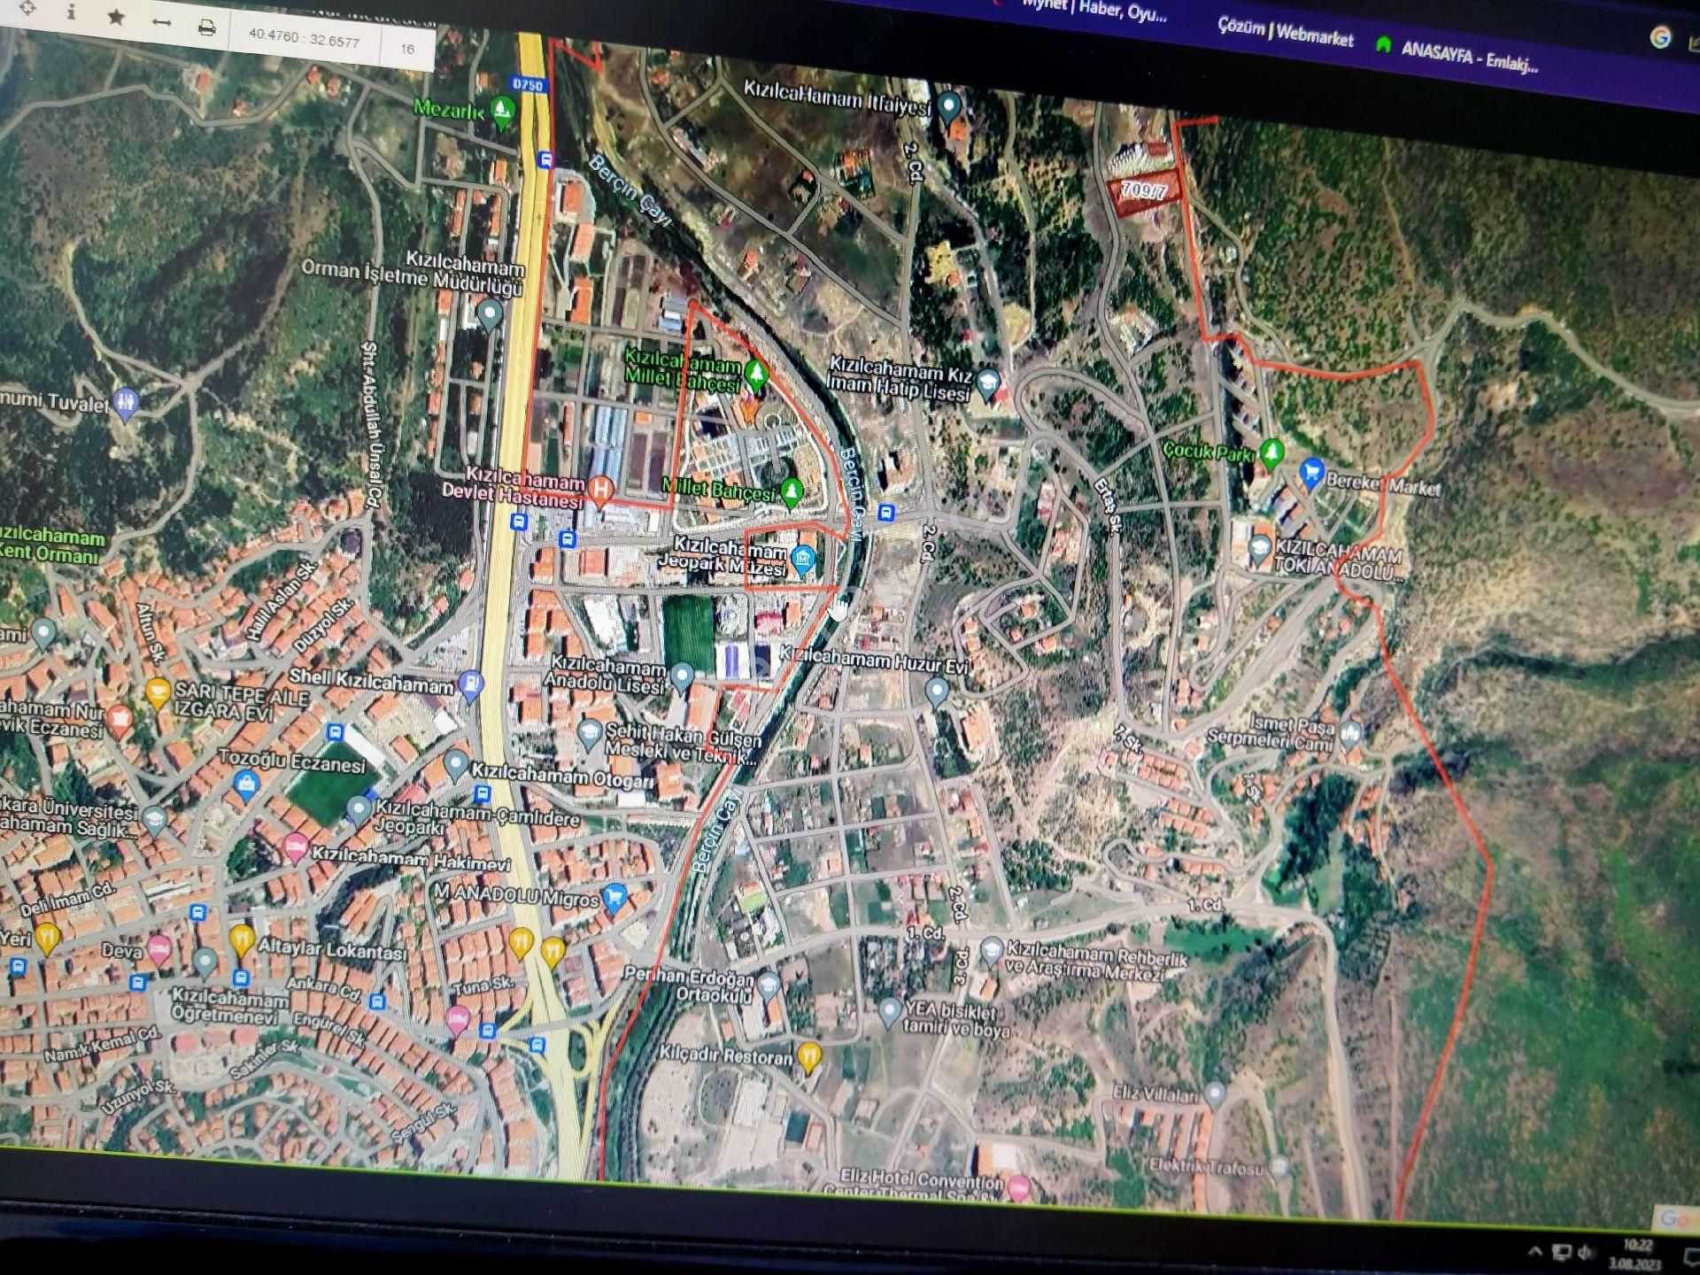The image size is (1700, 1275).
Task: Click the Kızılcahamam Huzur Evi marker pin
Action: pos(936,691)
